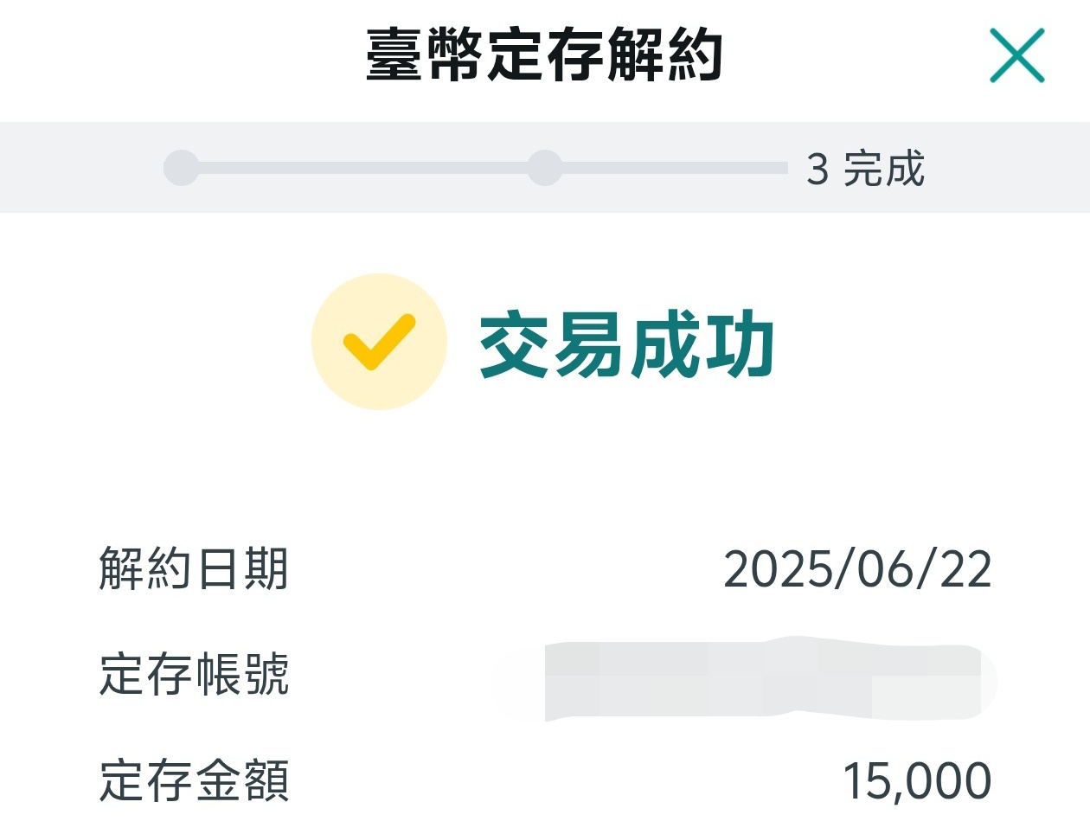Screen dimensions: 1090x834
Task: Click the yellow checkmark success icon
Action: tap(379, 342)
